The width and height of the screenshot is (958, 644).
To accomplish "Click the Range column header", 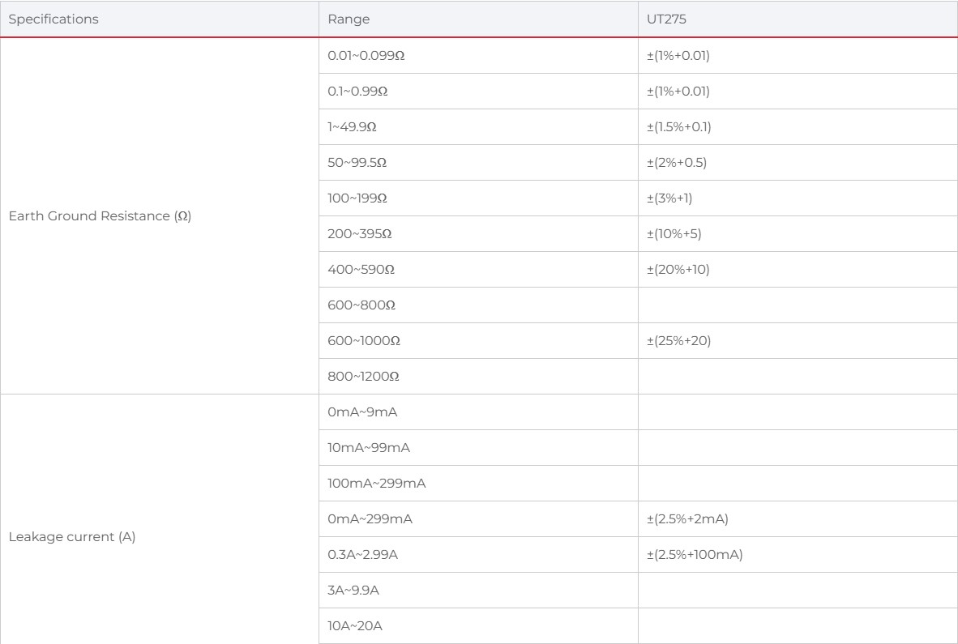I will point(342,20).
